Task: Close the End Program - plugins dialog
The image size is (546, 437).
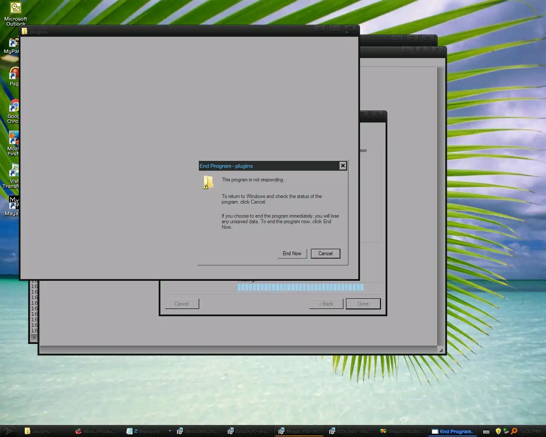Action: [343, 166]
